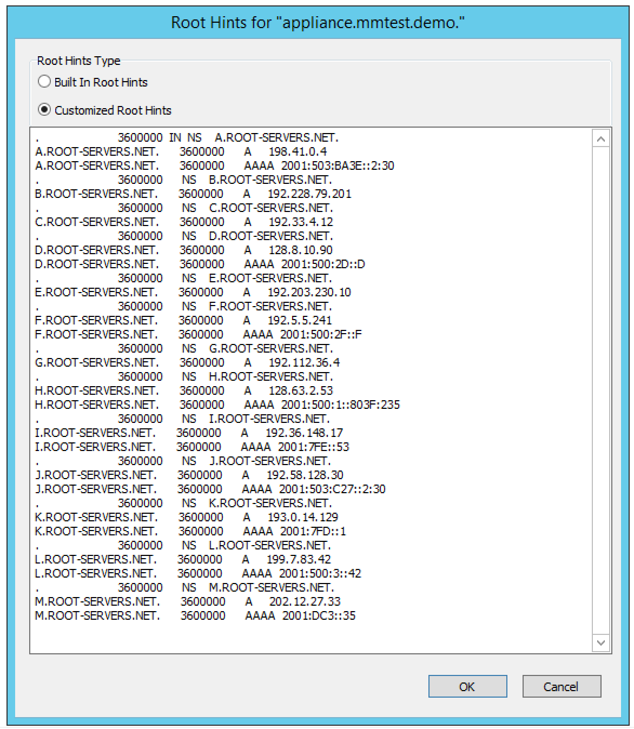634x729 pixels.
Task: Click the last line's address 2001:DC3::35
Action: [319, 616]
